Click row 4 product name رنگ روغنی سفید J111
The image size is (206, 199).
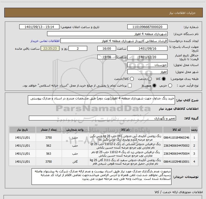125,162
